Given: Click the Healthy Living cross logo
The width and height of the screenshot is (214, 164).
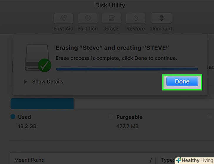Looking at the screenshot, I should coord(178,160).
